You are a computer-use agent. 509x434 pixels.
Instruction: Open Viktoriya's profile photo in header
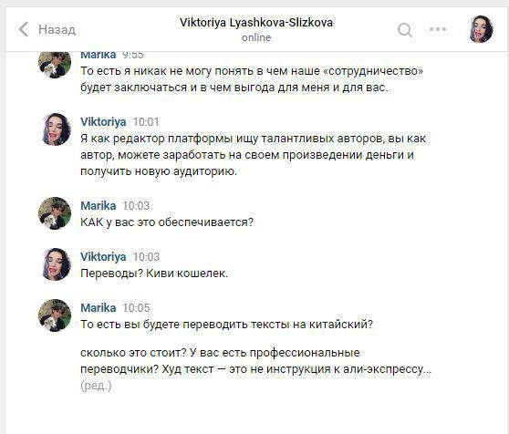pos(481,29)
